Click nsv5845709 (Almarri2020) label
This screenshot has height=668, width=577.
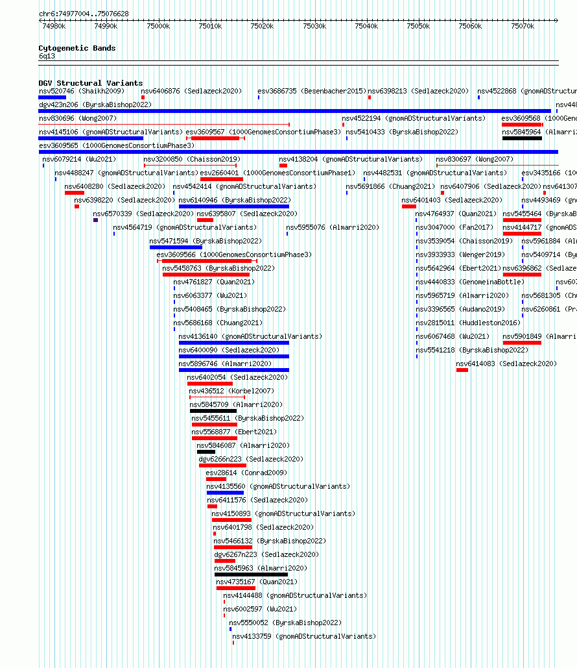pos(236,404)
